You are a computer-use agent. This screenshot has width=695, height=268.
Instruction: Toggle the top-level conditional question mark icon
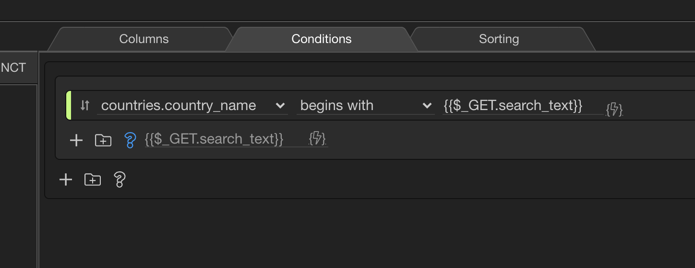click(x=120, y=179)
